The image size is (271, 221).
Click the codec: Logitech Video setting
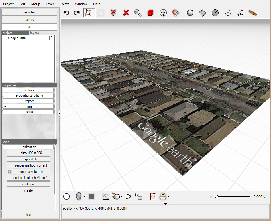(28, 178)
